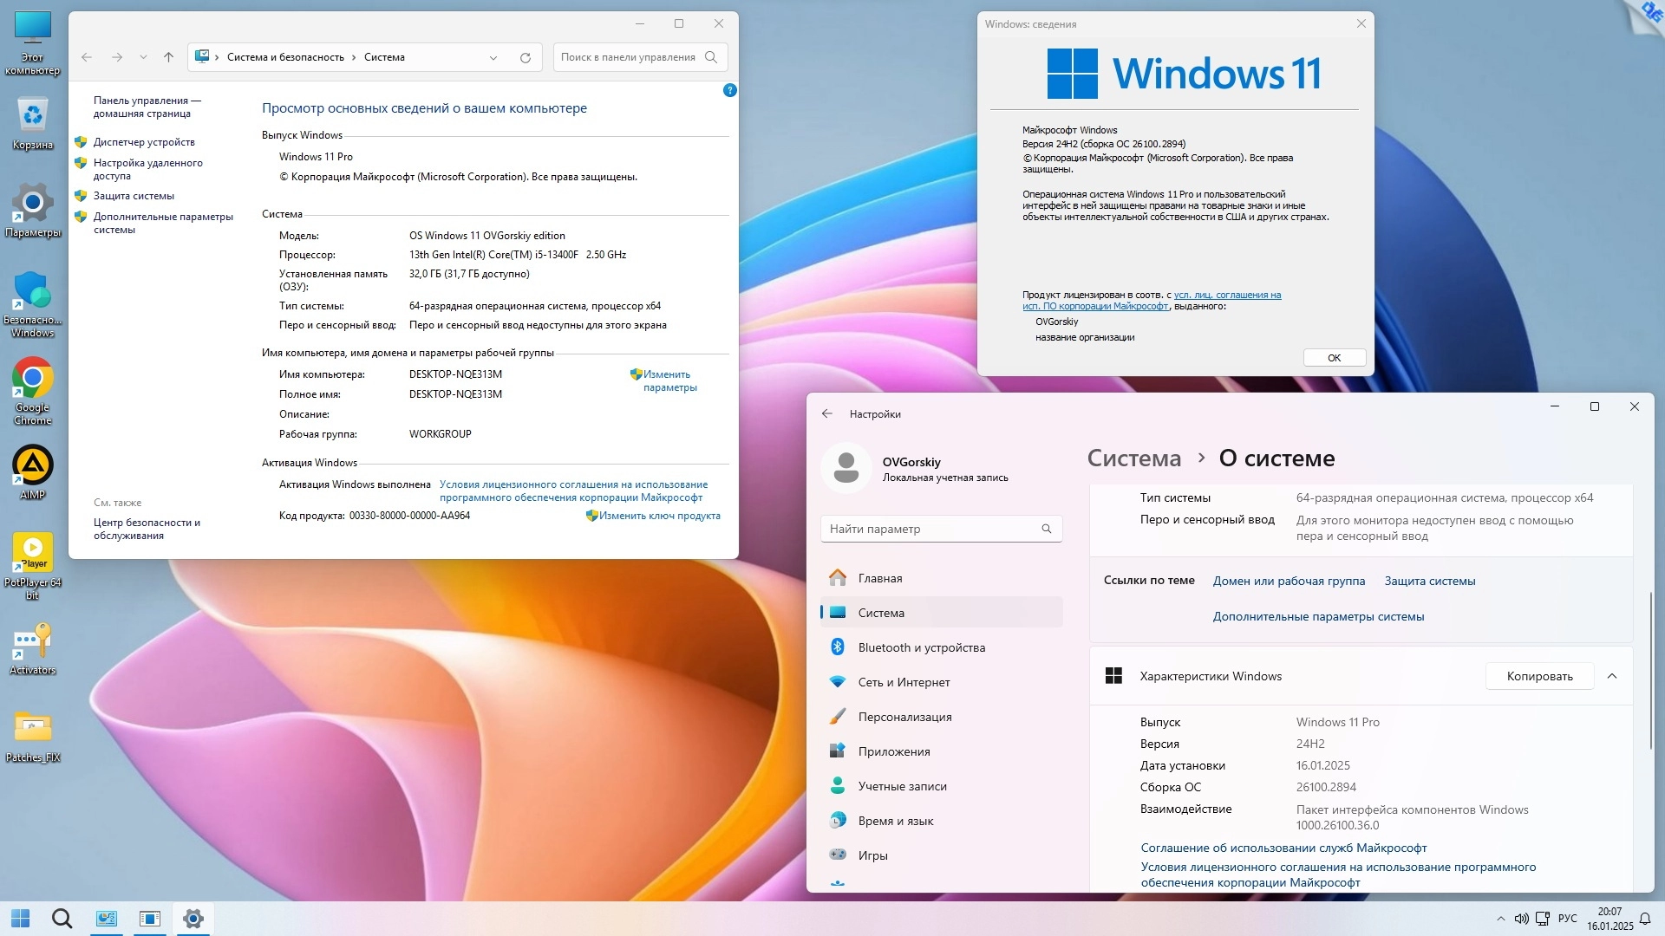Open the Windows Start button on taskbar
1665x936 pixels.
point(21,919)
